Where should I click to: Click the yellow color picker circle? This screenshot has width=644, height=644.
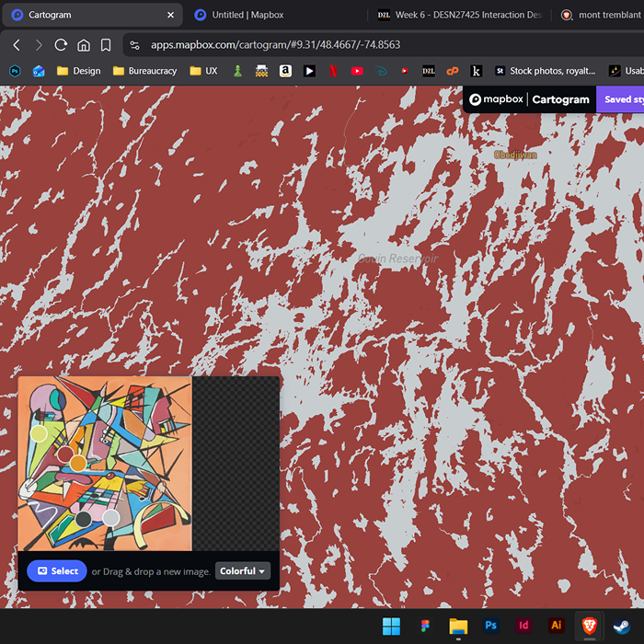pos(39,433)
